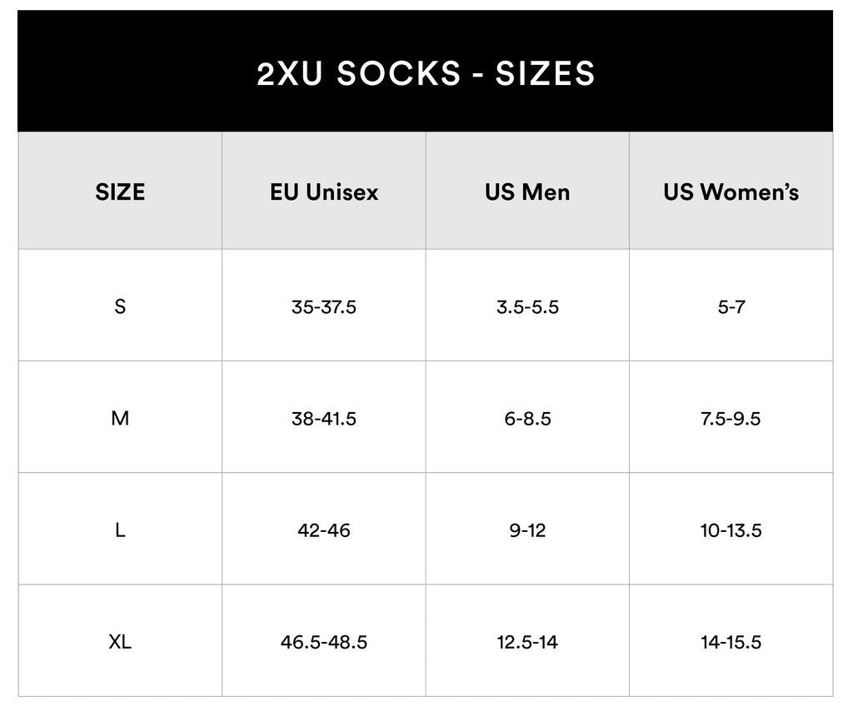Click EU Unisex value 35-37.5
Image resolution: width=853 pixels, height=716 pixels.
[324, 306]
